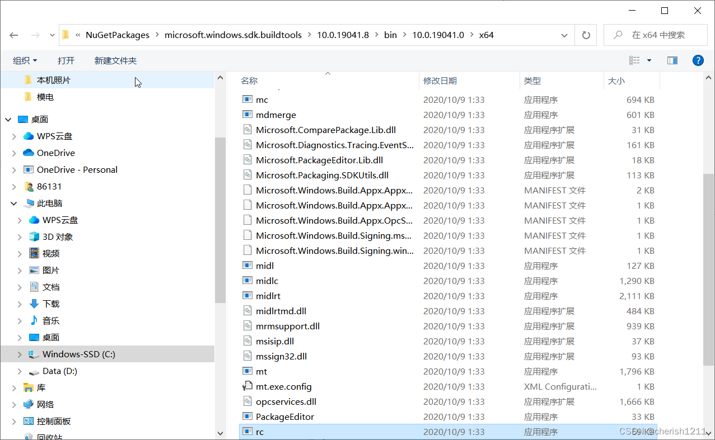Viewport: 715px width, 440px height.
Task: Open the Help question mark icon
Action: [698, 60]
